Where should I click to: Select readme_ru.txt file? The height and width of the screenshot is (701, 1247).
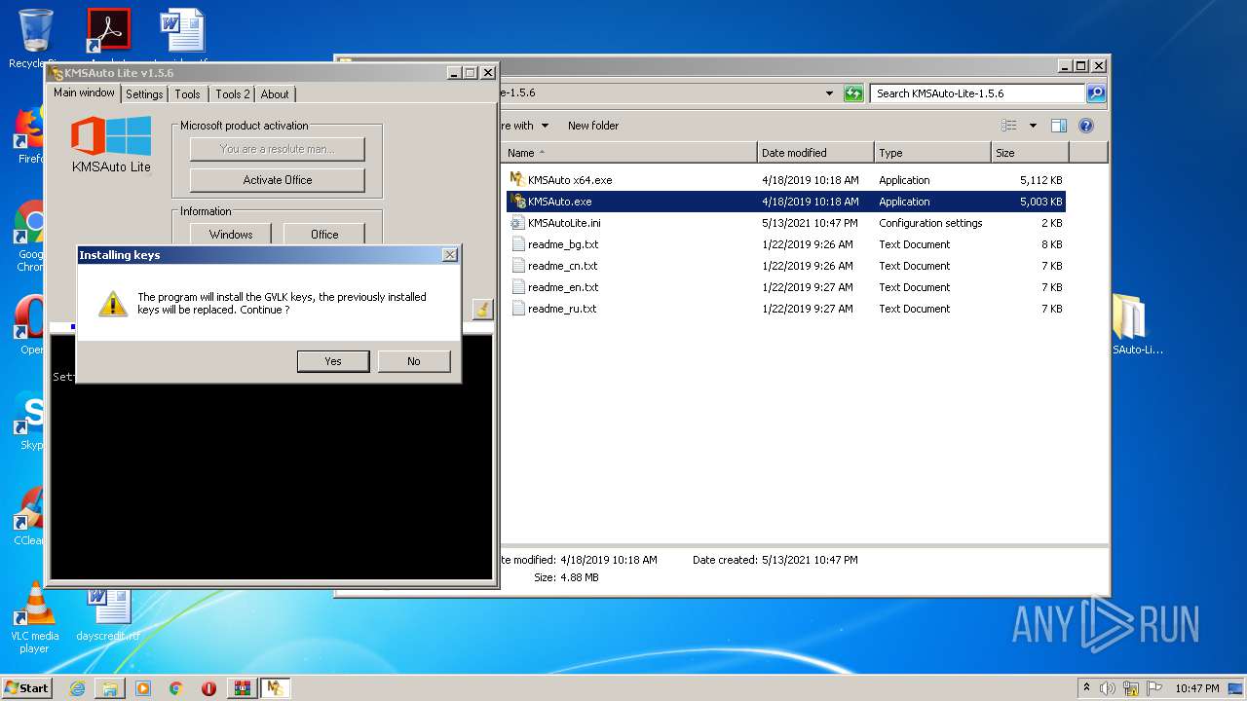click(562, 309)
